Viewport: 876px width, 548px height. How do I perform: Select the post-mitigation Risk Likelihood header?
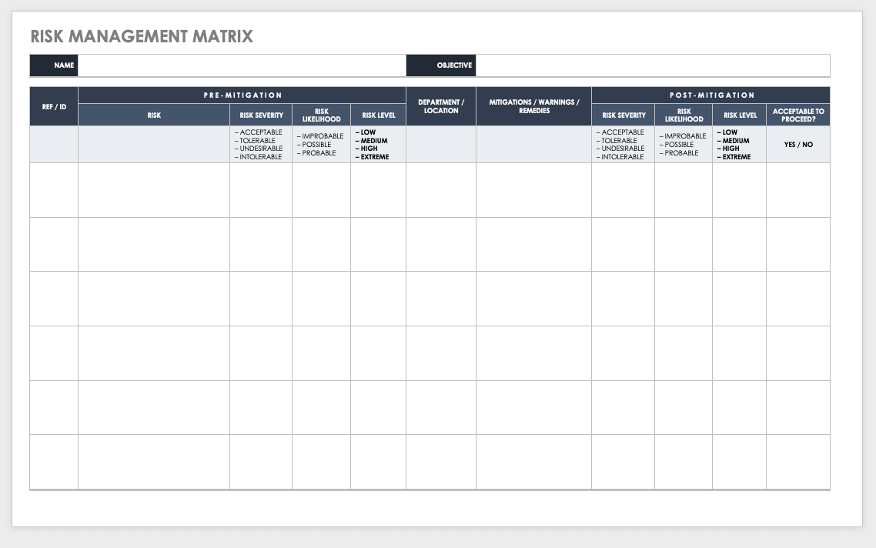click(684, 115)
